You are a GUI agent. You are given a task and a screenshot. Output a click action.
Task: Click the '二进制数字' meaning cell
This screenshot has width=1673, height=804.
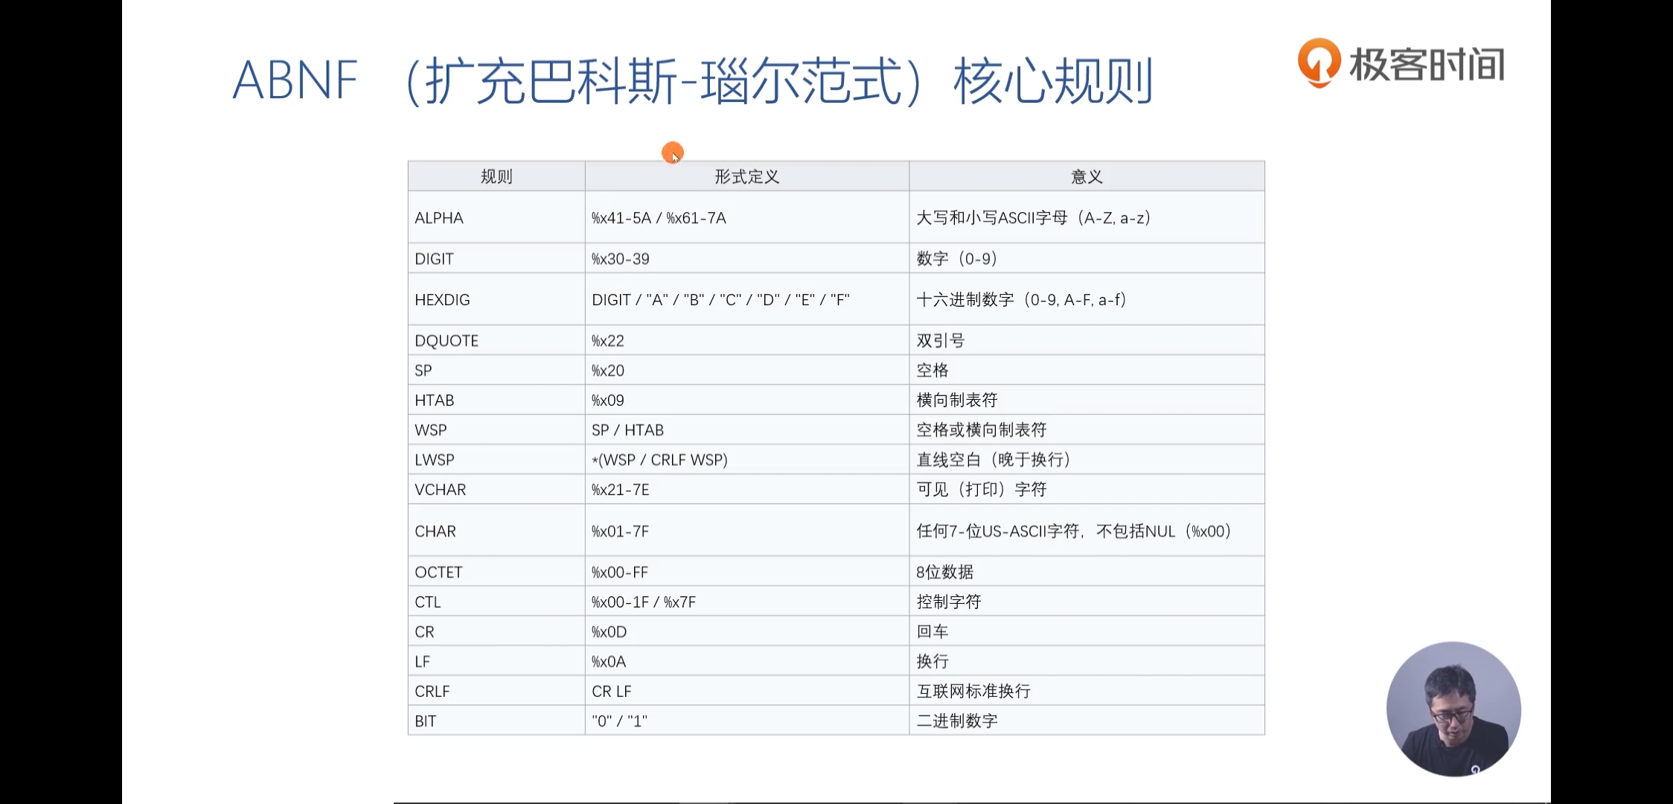1087,721
